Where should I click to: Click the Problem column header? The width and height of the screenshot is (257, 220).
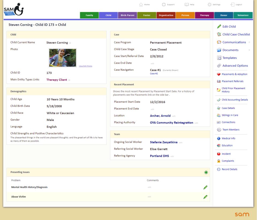[x=16, y=180]
